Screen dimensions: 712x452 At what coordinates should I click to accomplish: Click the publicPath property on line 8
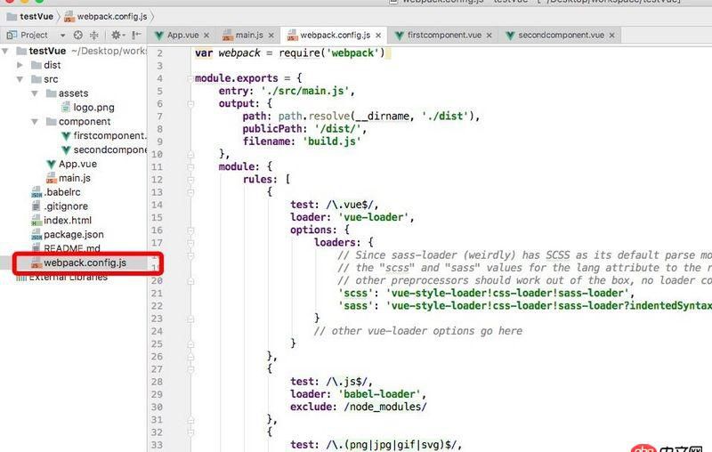tap(272, 129)
